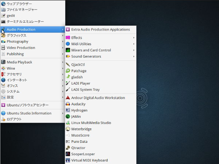Open the アクセサリ menu category
Image resolution: width=219 pixels, height=164 pixels.
[33, 74]
